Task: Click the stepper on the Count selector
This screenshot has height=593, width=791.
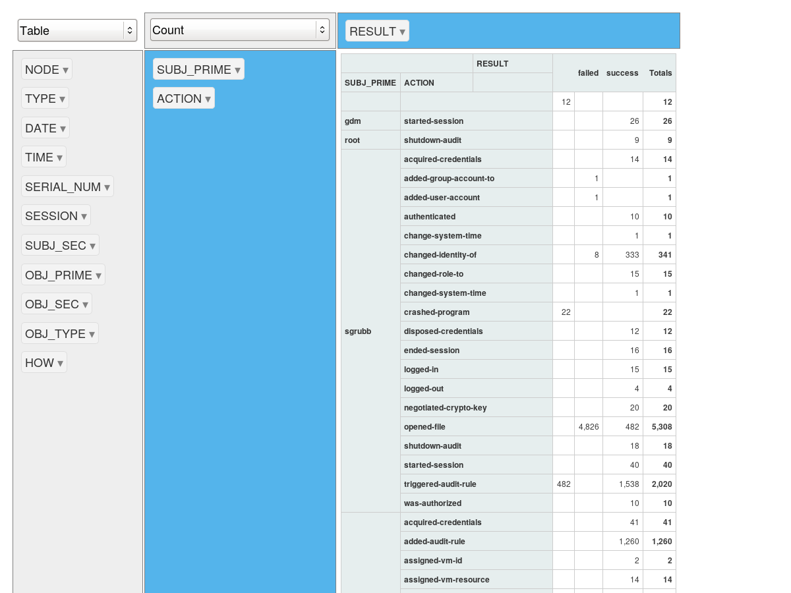Action: point(322,29)
